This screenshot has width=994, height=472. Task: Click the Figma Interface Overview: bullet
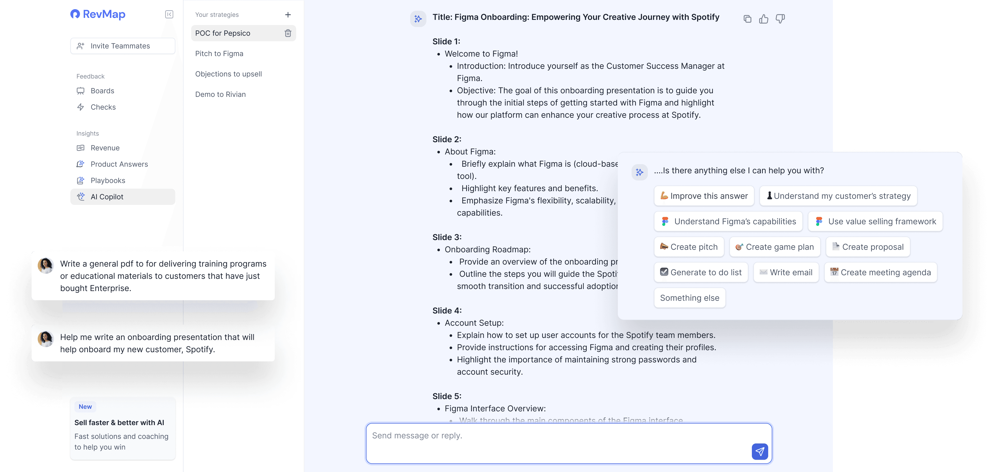pyautogui.click(x=495, y=409)
